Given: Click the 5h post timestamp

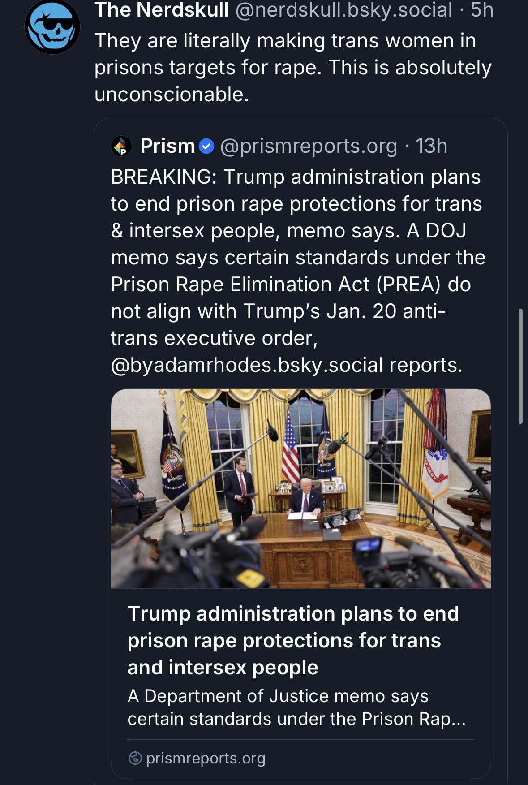Looking at the screenshot, I should pos(482,10).
